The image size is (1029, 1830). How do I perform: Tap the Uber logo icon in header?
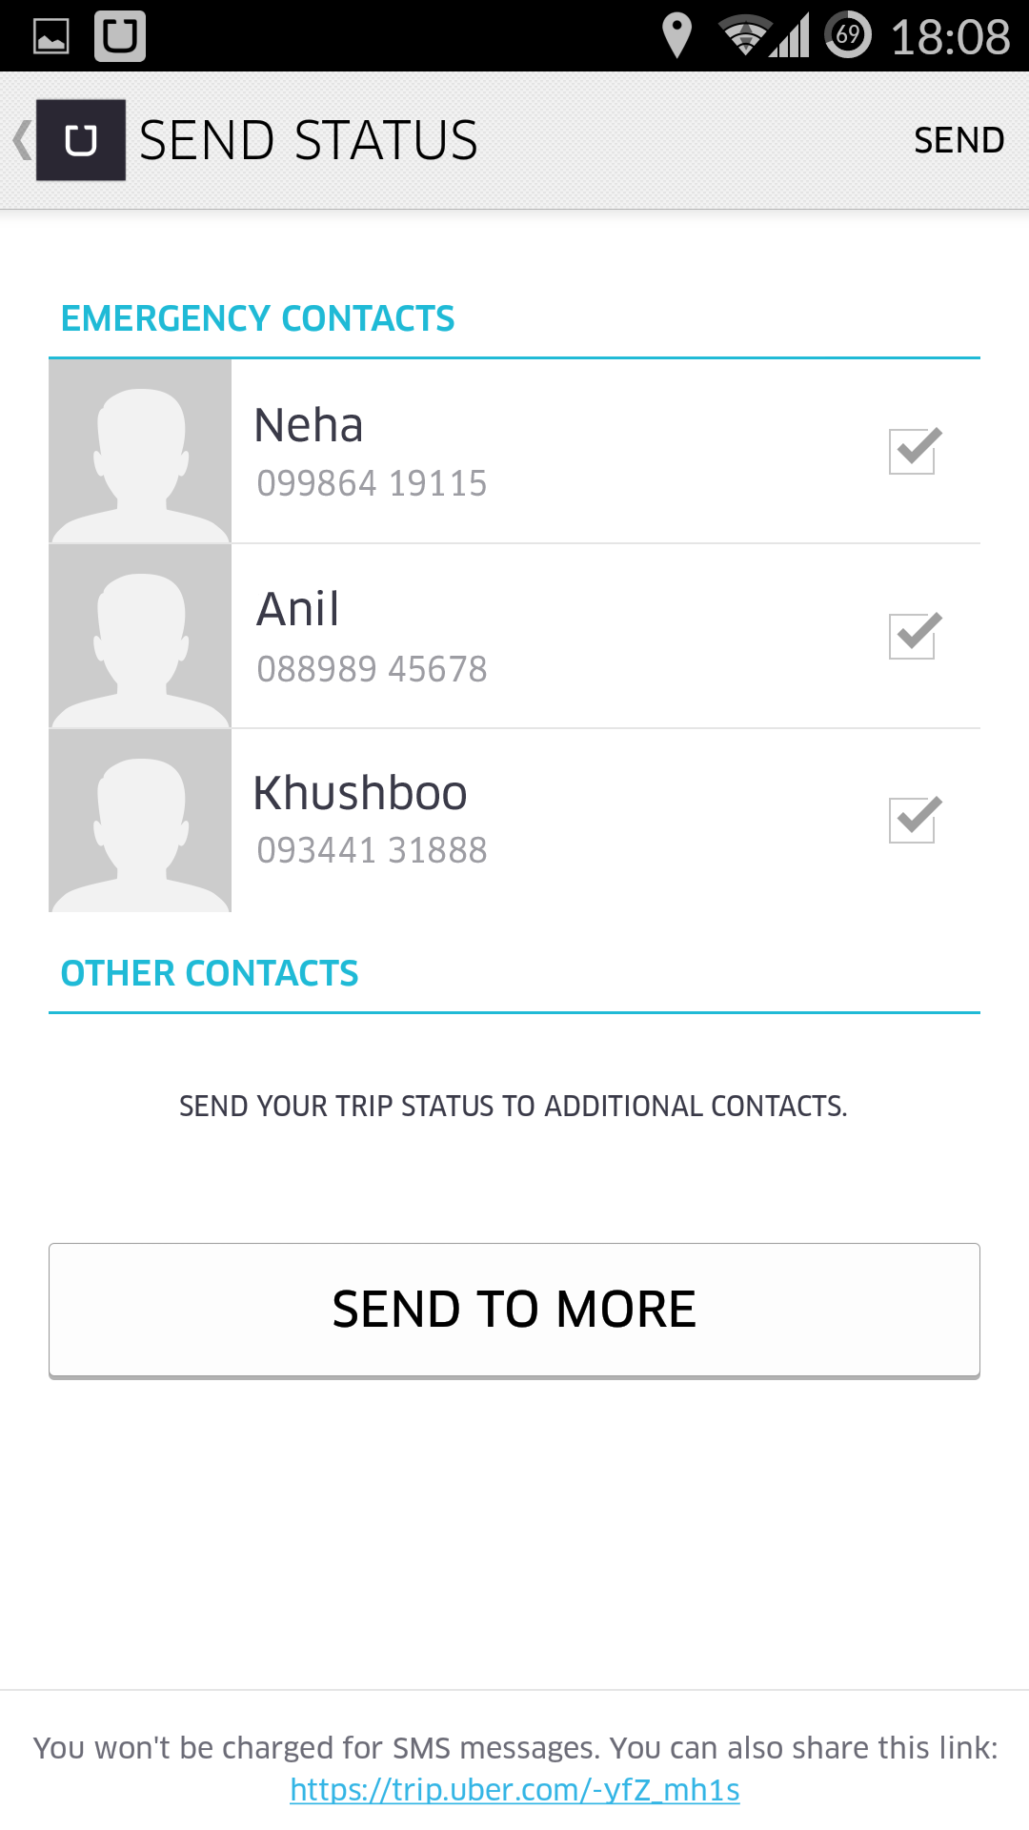81,140
